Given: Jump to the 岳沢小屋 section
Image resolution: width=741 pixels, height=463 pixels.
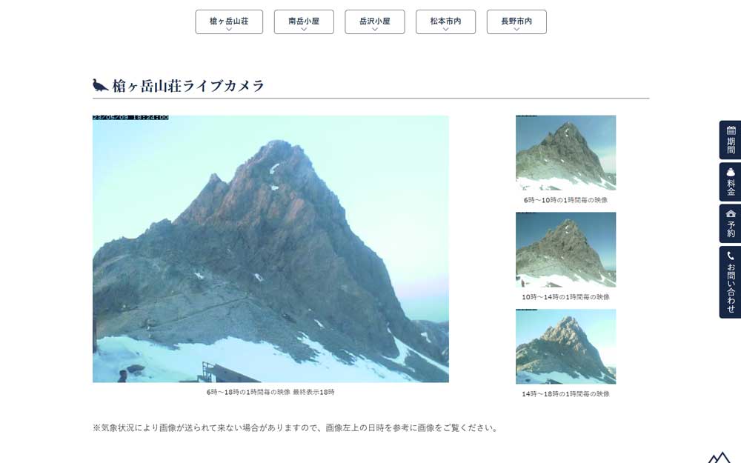Looking at the screenshot, I should point(375,21).
